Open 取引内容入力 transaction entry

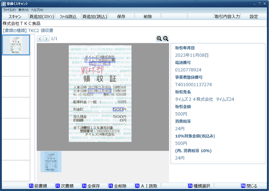[x=227, y=17]
